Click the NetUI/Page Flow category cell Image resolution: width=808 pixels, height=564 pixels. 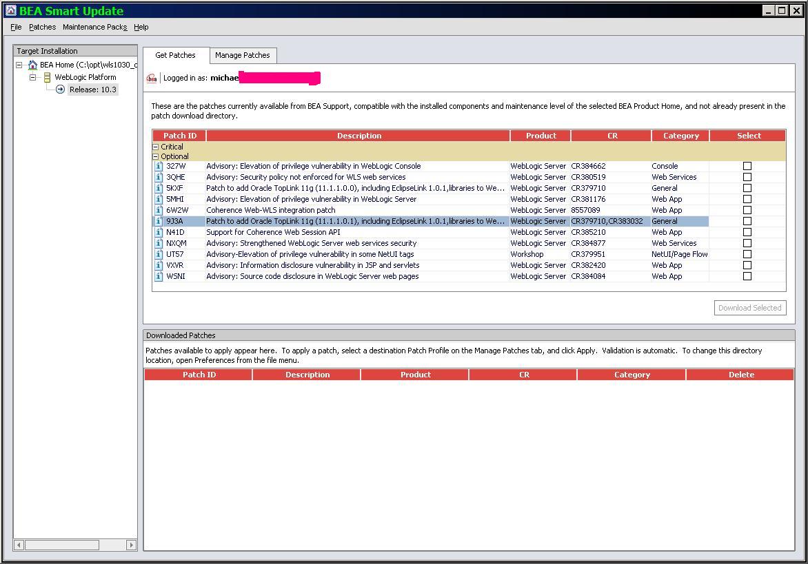click(679, 254)
